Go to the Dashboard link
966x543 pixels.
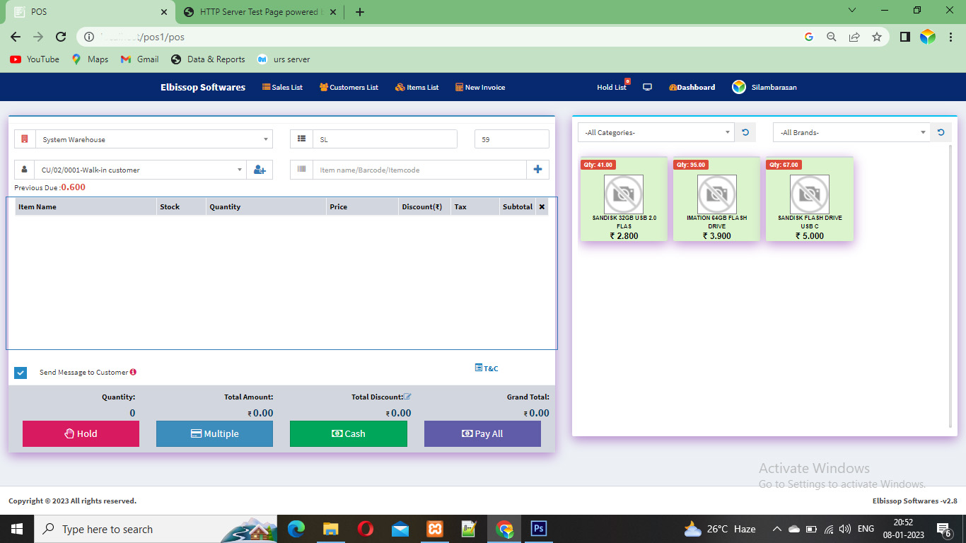click(692, 87)
